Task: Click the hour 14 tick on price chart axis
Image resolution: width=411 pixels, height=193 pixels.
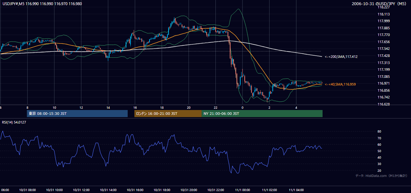Action: [108, 107]
